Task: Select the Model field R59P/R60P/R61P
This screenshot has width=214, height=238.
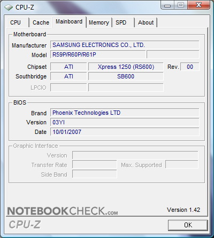Action: pos(98,54)
